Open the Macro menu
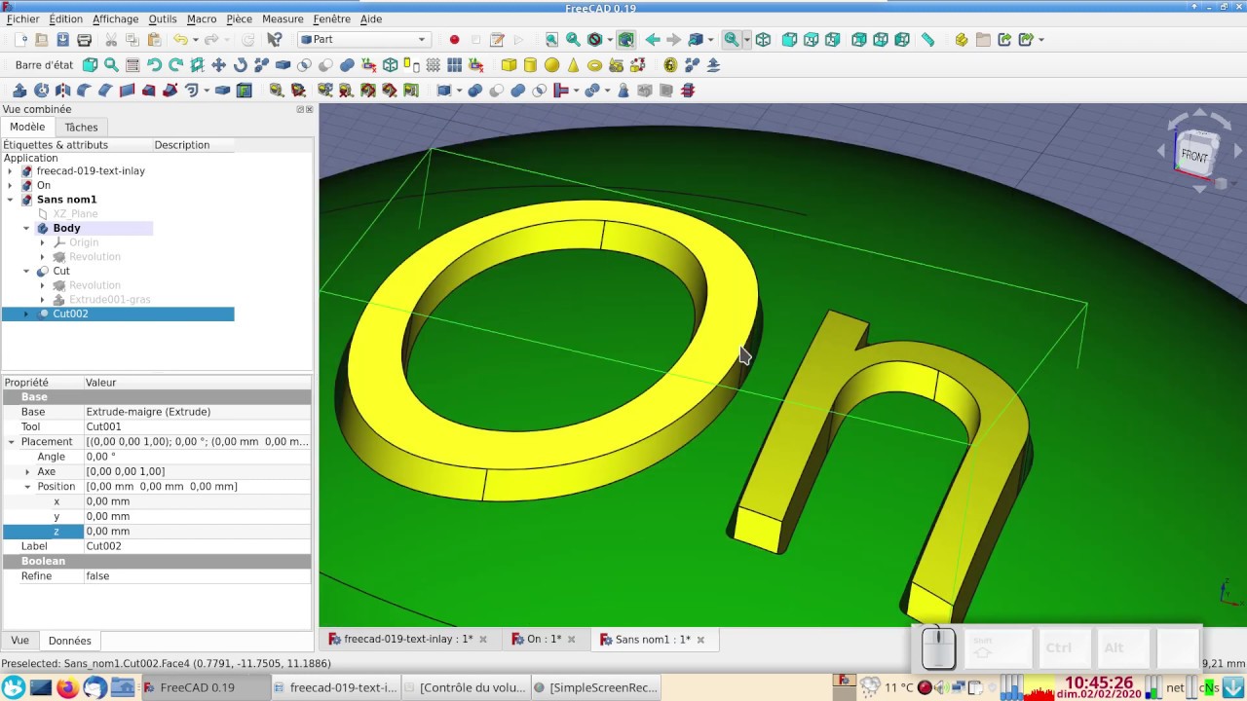The width and height of the screenshot is (1247, 701). coord(202,18)
